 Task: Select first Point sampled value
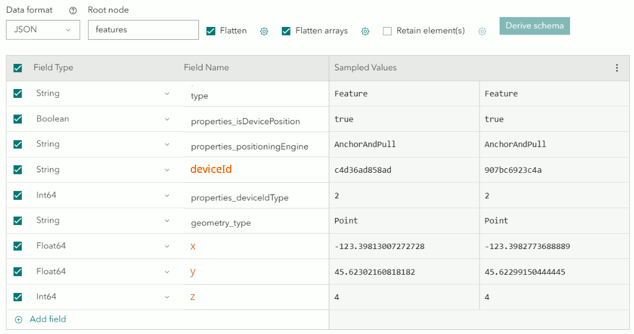pyautogui.click(x=346, y=221)
